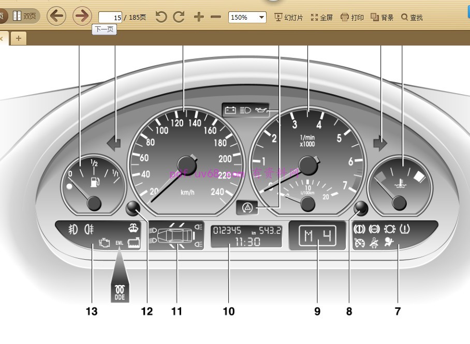Click the page number input field
Screen dimensions: 470x344
coord(110,18)
